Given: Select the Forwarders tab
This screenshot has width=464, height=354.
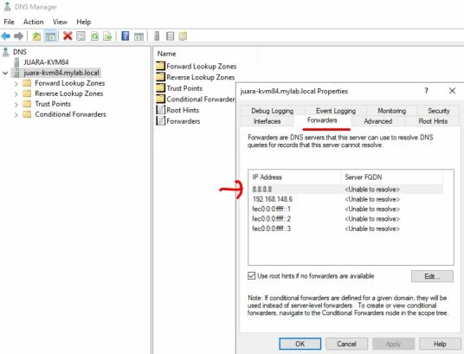Looking at the screenshot, I should click(322, 120).
